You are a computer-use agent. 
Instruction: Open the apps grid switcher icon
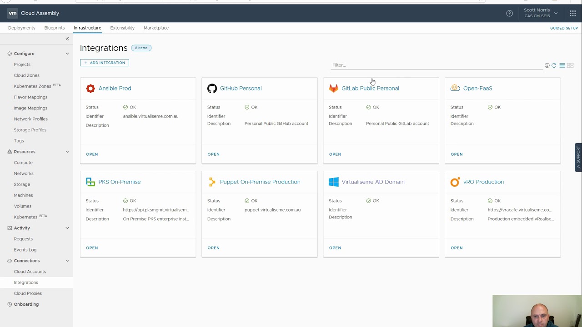572,13
